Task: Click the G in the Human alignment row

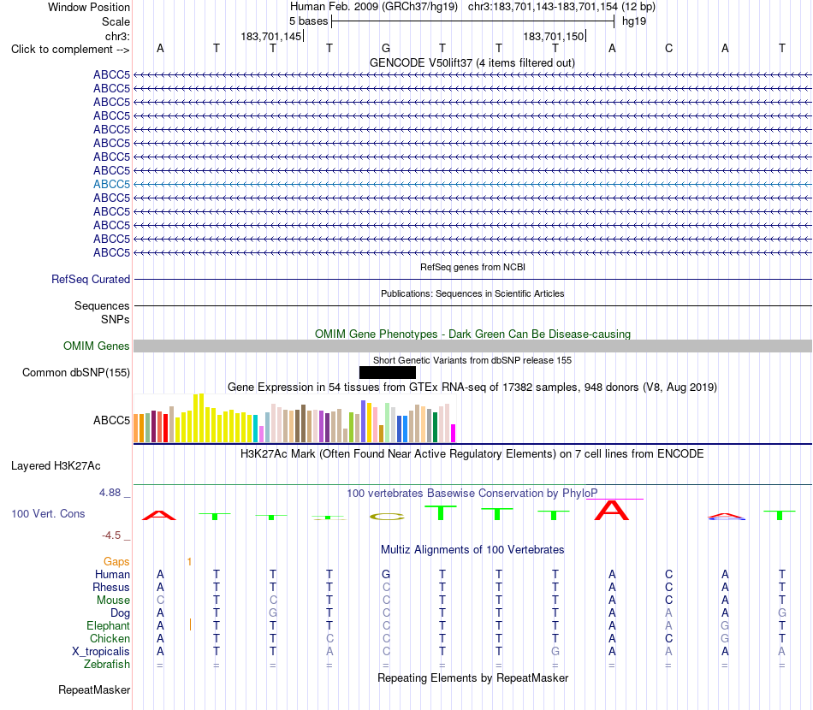Action: point(386,574)
